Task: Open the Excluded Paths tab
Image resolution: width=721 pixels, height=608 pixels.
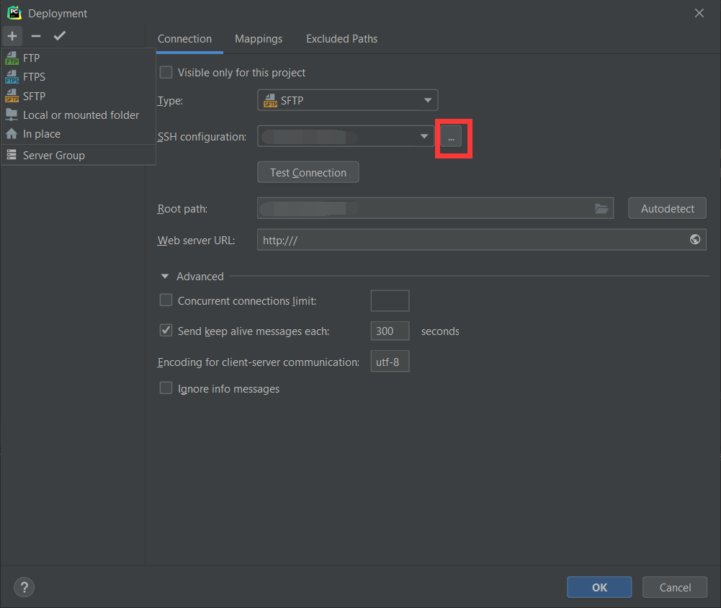Action: [x=341, y=39]
